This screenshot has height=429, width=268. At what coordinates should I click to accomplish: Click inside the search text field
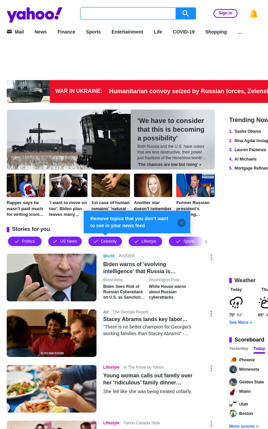tap(128, 13)
